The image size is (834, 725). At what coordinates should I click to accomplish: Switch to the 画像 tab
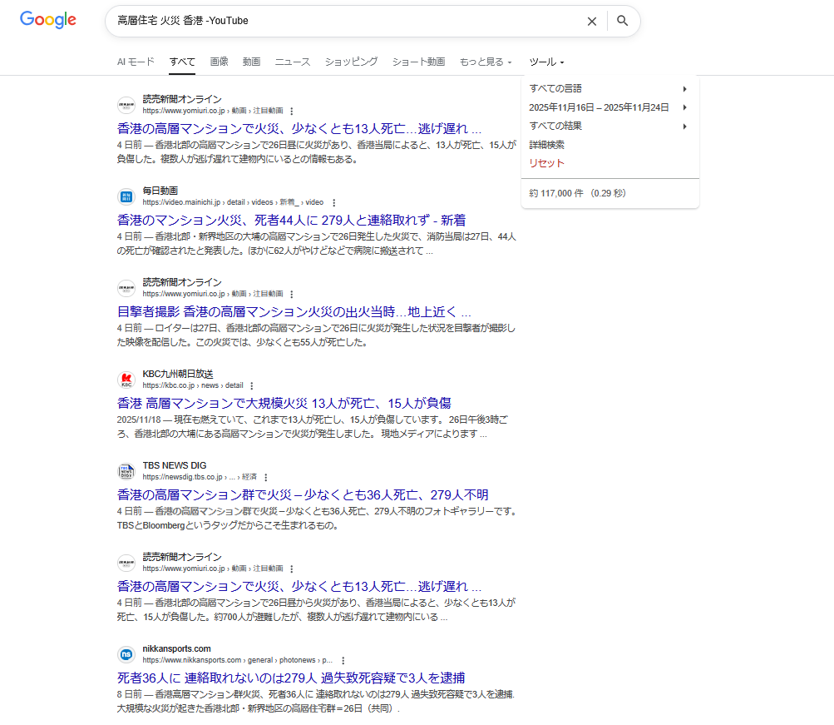coord(219,62)
